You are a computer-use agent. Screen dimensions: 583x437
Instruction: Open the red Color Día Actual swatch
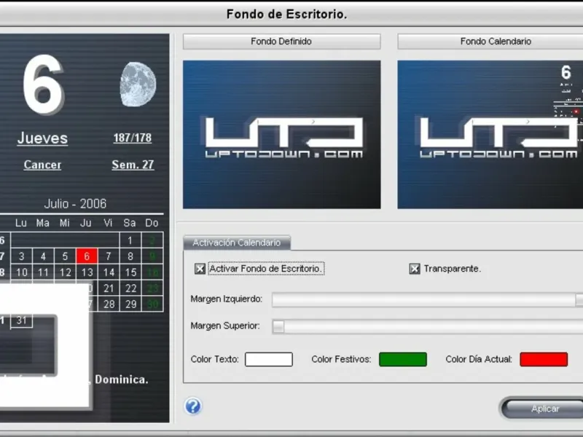point(544,359)
